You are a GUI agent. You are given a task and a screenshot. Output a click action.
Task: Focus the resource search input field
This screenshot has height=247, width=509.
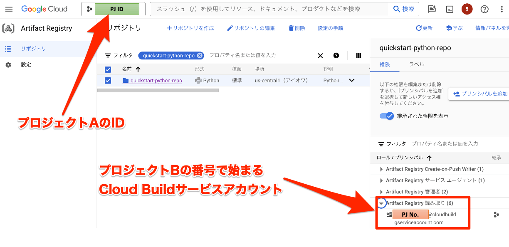click(269, 9)
